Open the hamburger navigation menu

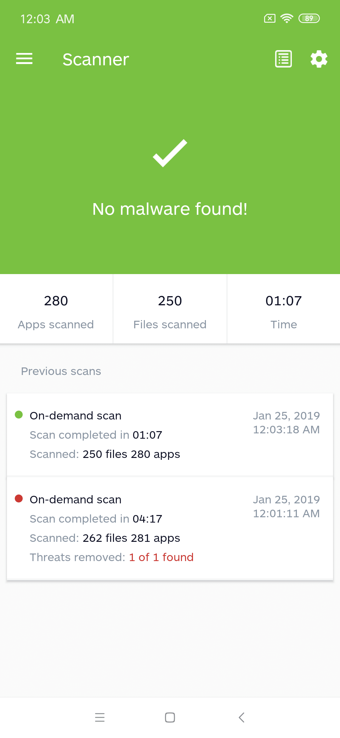(x=24, y=59)
